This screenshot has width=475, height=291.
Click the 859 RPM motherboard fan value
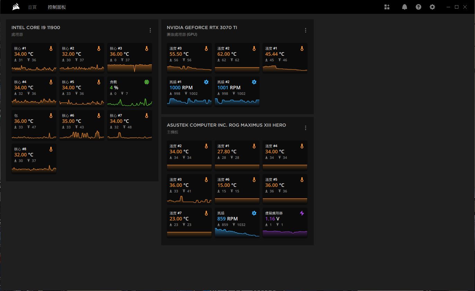pyautogui.click(x=227, y=219)
